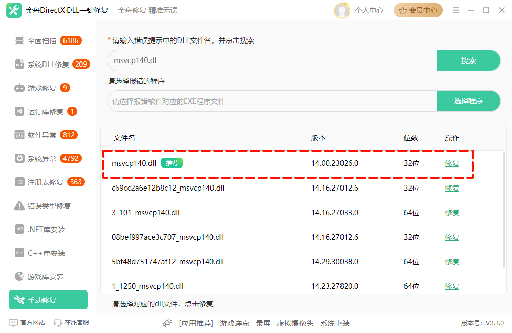Click the DLL filename input containing msvcp140.dl
The height and width of the screenshot is (333, 512).
point(272,60)
